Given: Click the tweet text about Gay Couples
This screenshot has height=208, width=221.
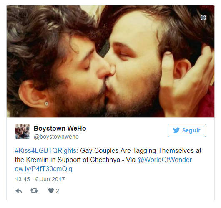Looking at the screenshot, I should (108, 160).
